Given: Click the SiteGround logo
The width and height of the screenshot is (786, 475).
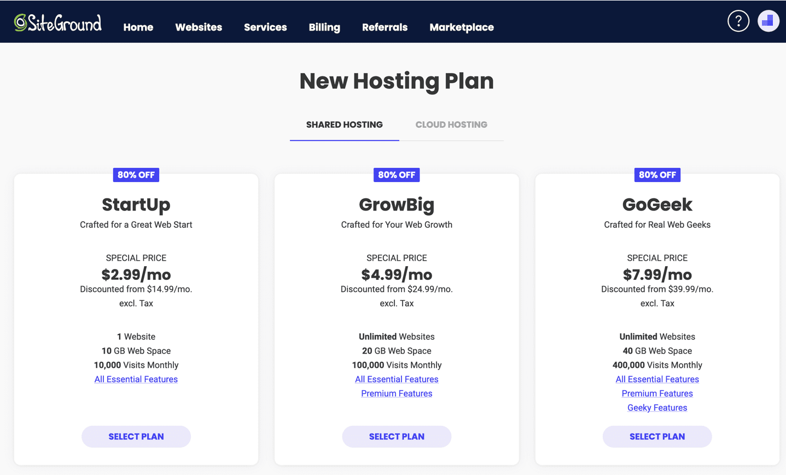Looking at the screenshot, I should click(x=57, y=22).
